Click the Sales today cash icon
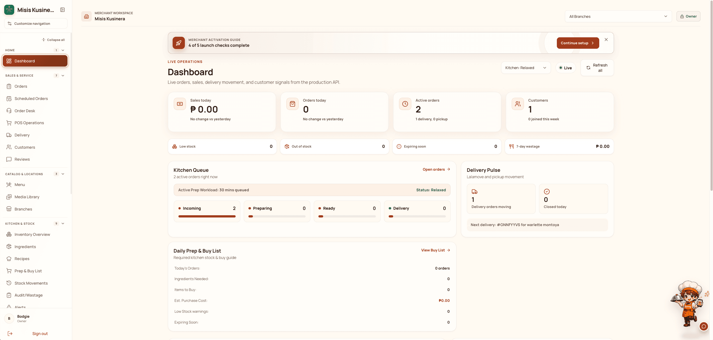This screenshot has width=713, height=340. tap(180, 104)
